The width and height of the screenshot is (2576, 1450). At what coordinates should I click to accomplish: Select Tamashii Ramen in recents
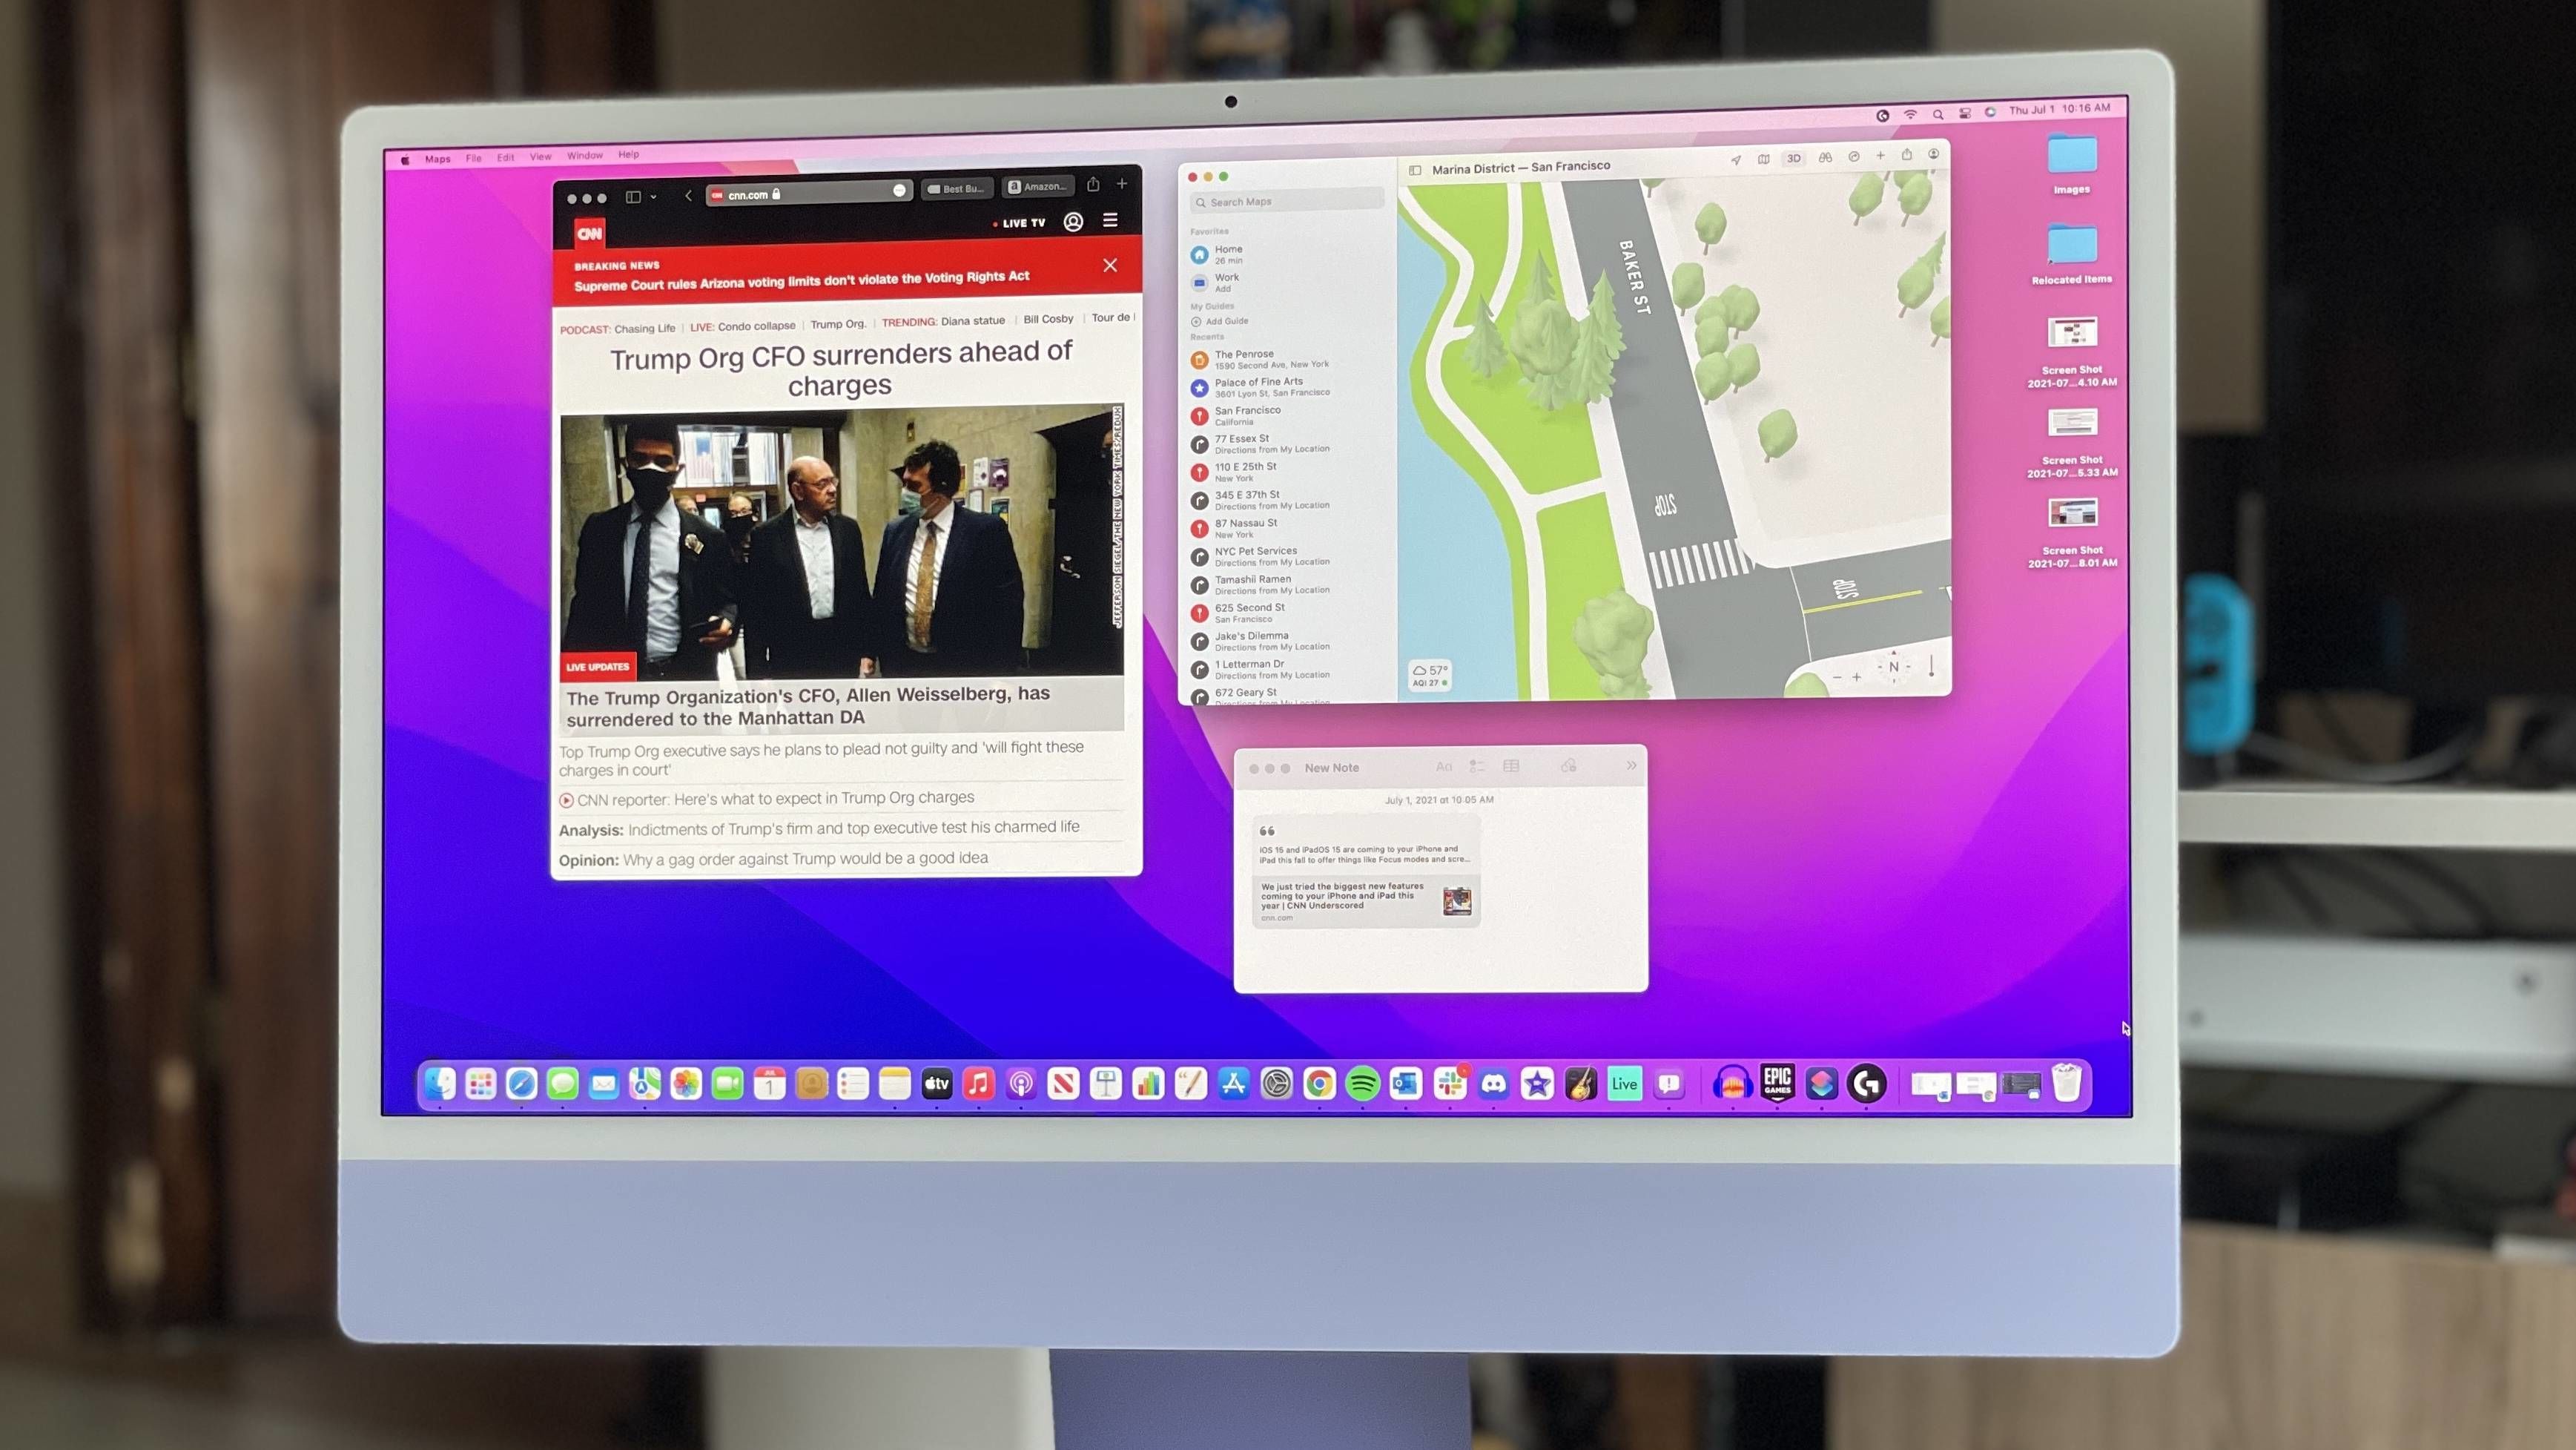click(x=1288, y=584)
